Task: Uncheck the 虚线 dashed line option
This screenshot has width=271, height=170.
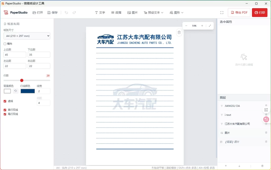Action: click(4, 101)
